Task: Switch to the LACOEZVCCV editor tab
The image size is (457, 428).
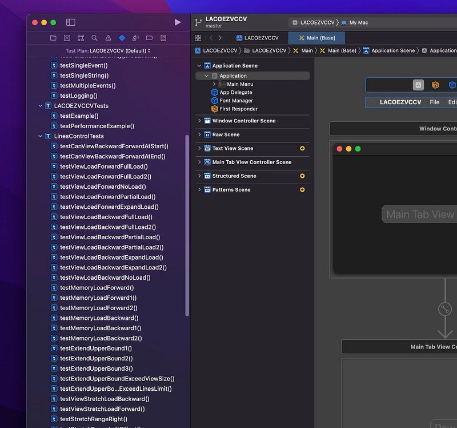Action: pyautogui.click(x=258, y=38)
